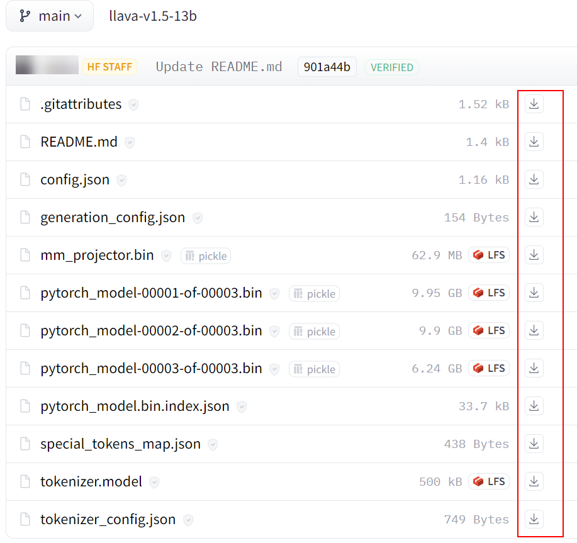Open commit hash 901a44b

tap(327, 67)
